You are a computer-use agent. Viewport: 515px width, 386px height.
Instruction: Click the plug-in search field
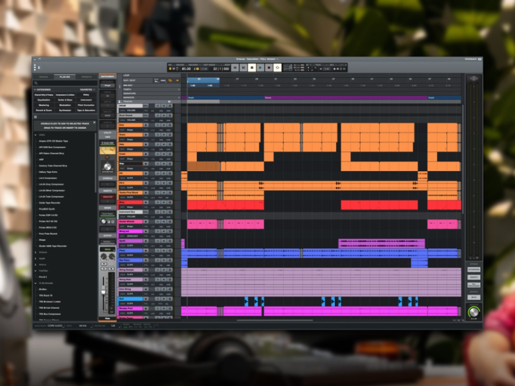(x=65, y=84)
